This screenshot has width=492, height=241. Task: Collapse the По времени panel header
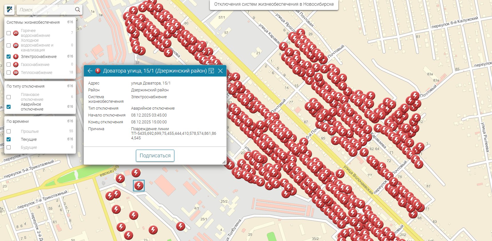[x=18, y=121]
